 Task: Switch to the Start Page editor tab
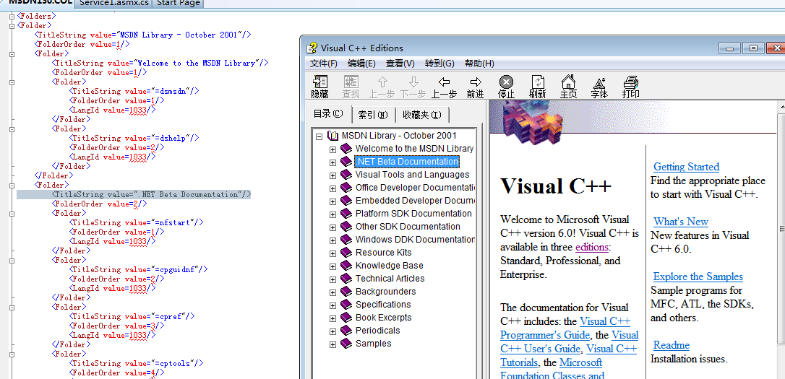(179, 4)
